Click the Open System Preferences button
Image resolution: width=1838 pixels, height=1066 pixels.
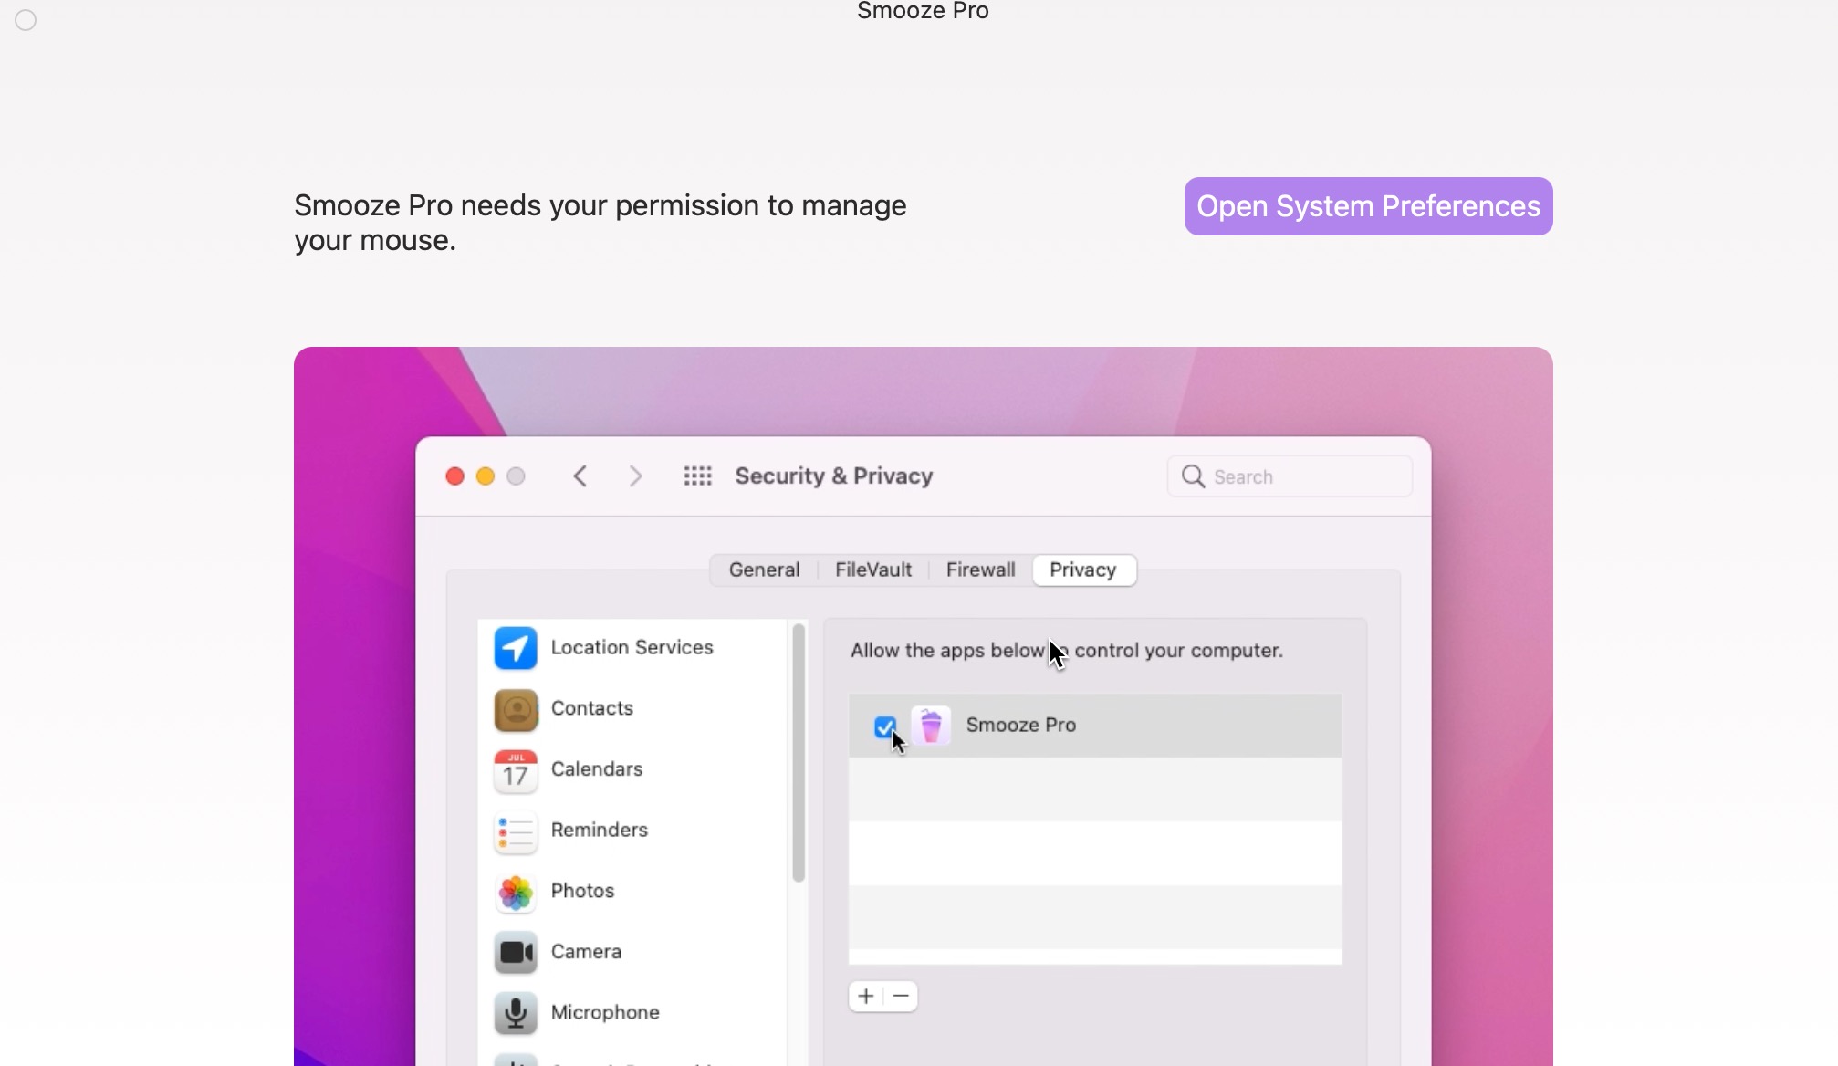tap(1368, 206)
